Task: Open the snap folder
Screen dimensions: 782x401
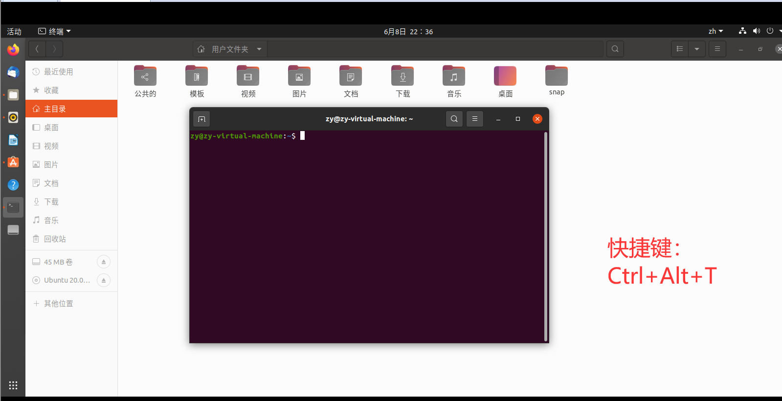Action: (557, 81)
